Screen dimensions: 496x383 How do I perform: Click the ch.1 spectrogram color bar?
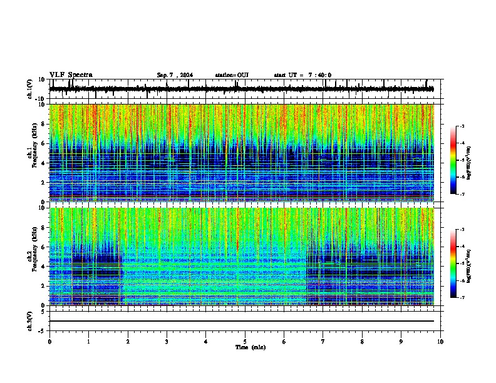point(453,160)
